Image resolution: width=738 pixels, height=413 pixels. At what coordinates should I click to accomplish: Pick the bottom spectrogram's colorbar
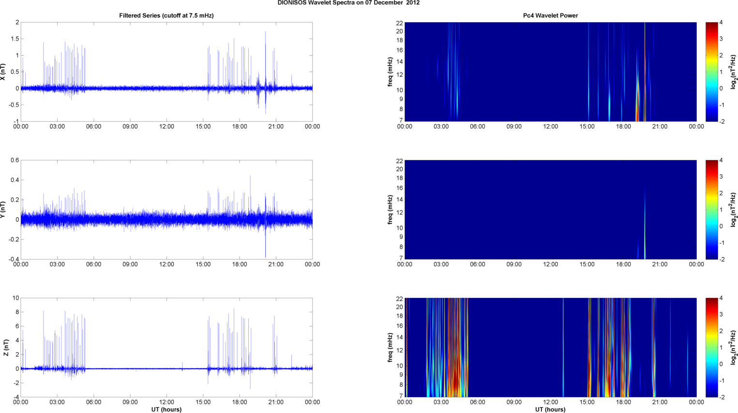711,348
